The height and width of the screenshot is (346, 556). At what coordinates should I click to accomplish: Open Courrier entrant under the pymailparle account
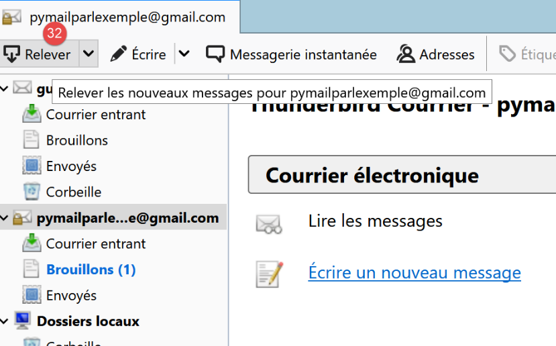[95, 243]
